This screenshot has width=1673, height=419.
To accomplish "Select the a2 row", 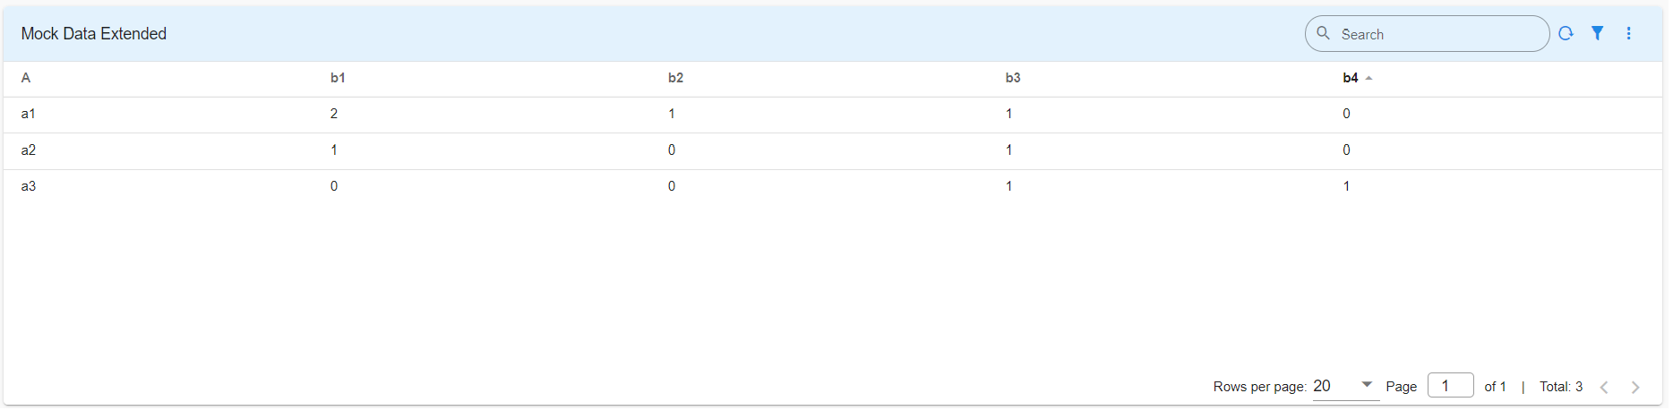I will tap(29, 150).
